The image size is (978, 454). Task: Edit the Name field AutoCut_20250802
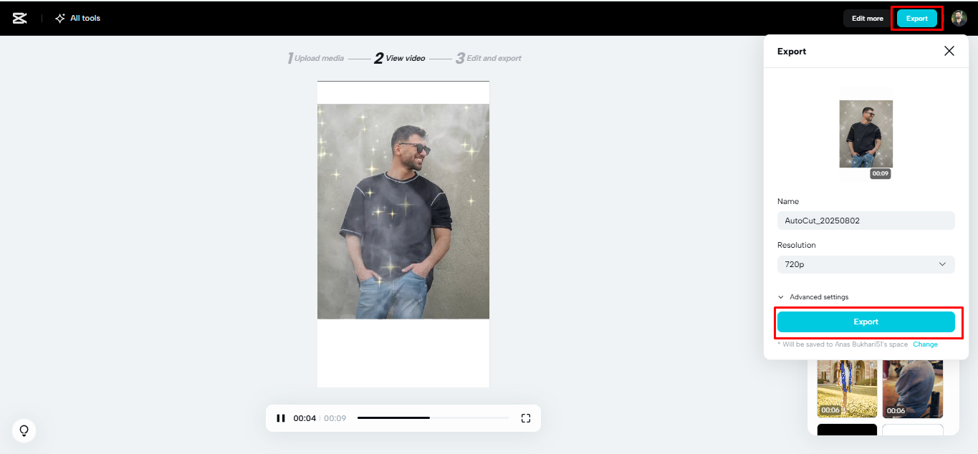coord(866,221)
